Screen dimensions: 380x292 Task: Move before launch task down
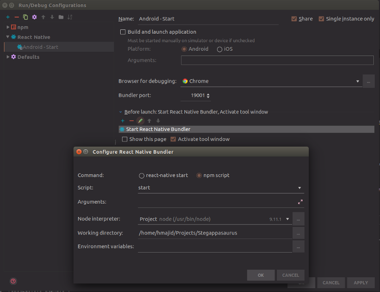coord(158,121)
